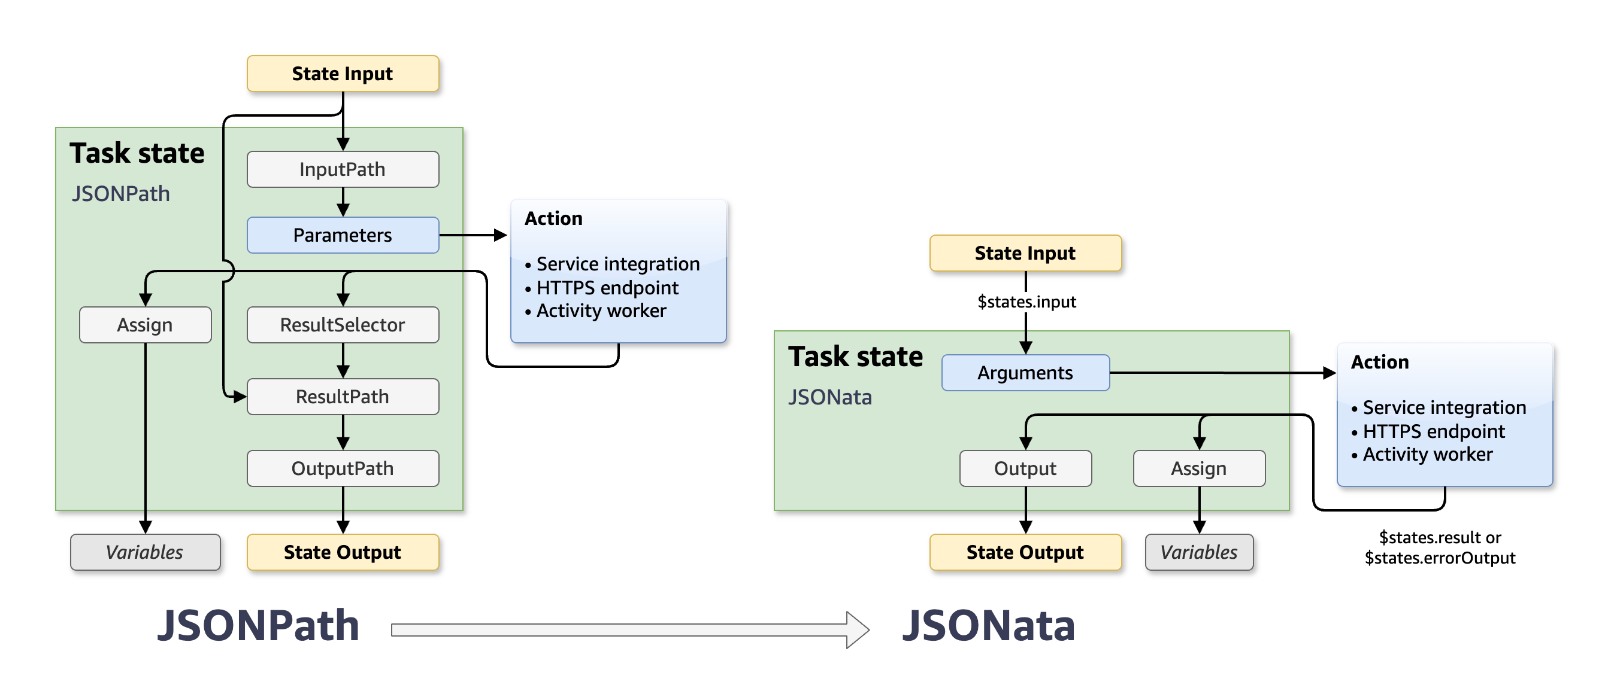Click the Assign box in the JSONPath Task state
The image size is (1611, 700).
(145, 325)
